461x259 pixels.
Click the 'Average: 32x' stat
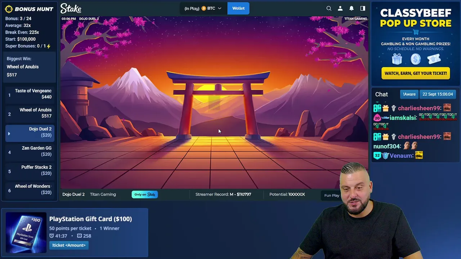pos(18,26)
